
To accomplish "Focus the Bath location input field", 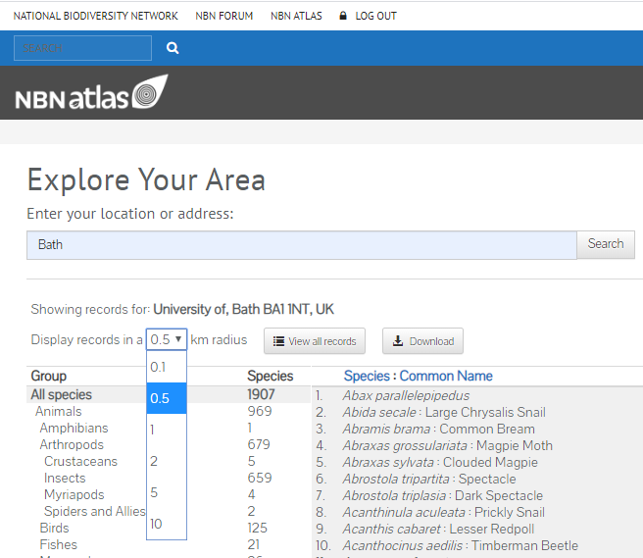I will [302, 245].
